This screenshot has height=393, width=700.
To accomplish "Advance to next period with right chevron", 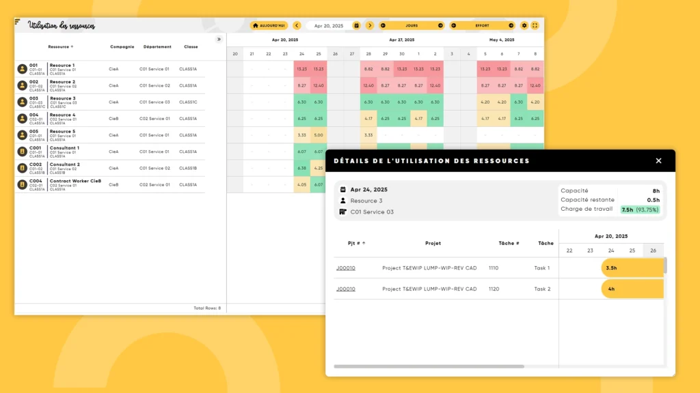I will click(x=370, y=25).
